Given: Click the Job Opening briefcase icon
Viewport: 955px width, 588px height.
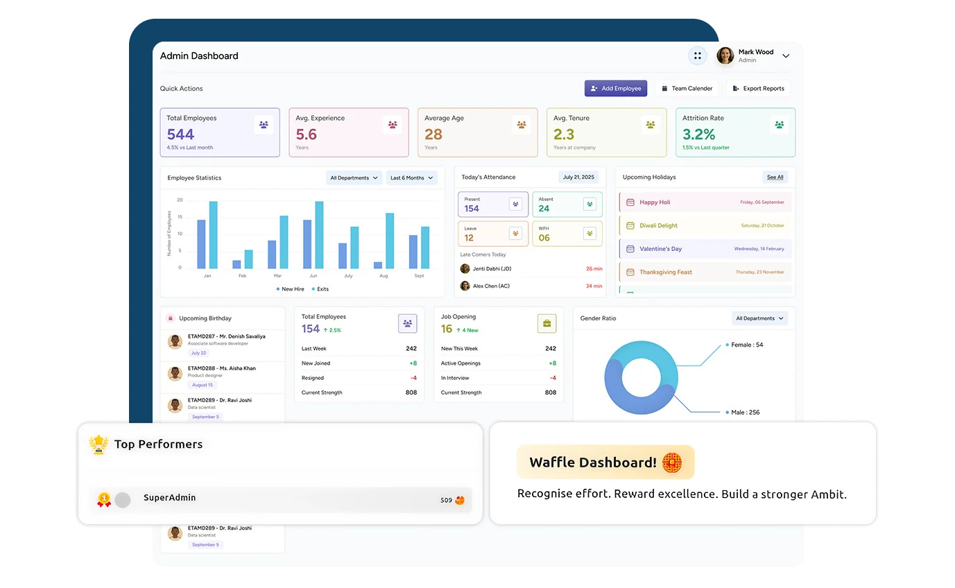Looking at the screenshot, I should tap(547, 323).
